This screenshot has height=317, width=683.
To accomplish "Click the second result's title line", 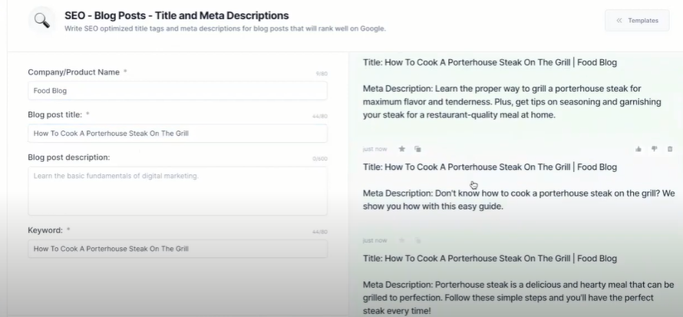I will (x=490, y=167).
